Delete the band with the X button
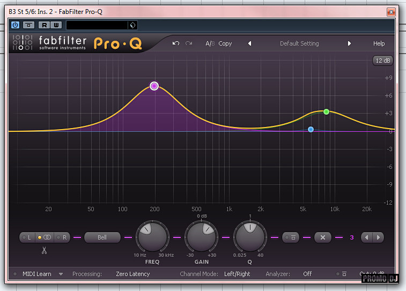 (x=322, y=237)
